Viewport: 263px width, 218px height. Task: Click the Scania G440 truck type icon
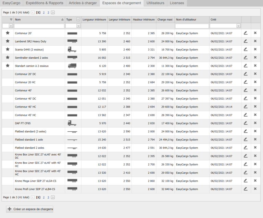click(x=72, y=49)
